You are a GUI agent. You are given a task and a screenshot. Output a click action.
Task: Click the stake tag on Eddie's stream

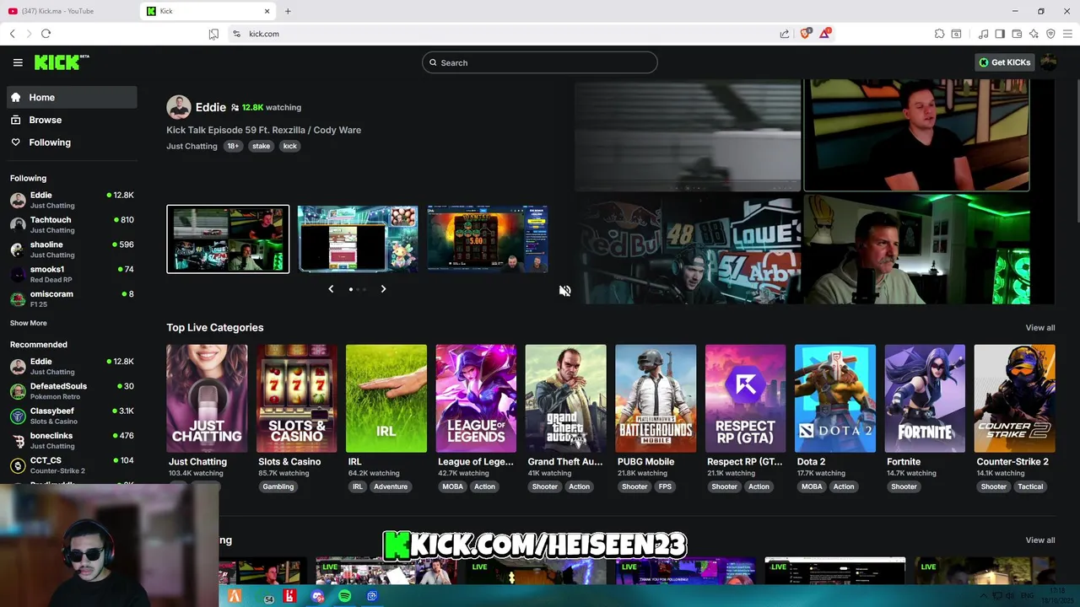pos(262,146)
